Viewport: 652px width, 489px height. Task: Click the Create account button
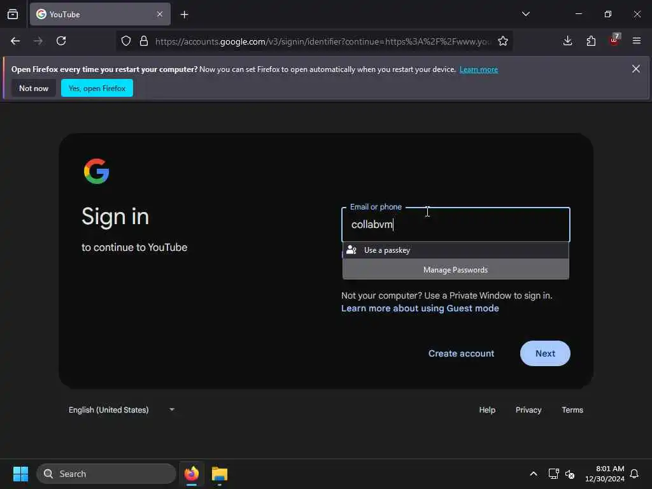click(461, 353)
